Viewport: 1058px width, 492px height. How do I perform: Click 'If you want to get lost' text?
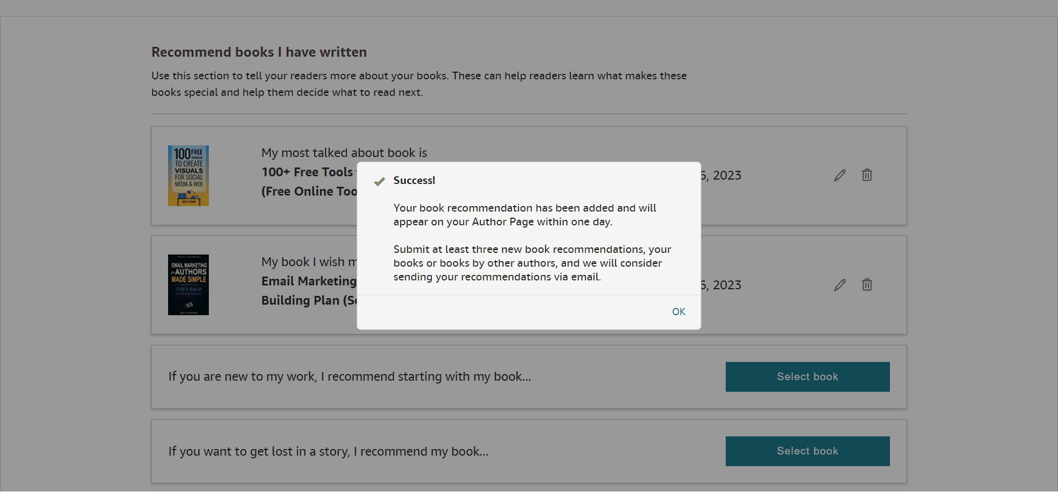328,452
